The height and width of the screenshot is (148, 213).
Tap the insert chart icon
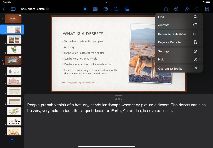tap(106, 9)
